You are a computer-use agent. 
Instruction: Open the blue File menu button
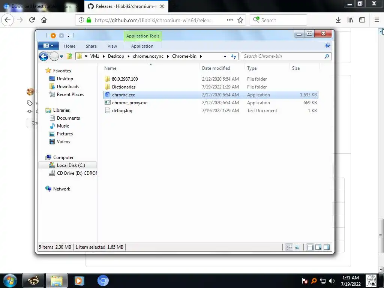(48, 45)
